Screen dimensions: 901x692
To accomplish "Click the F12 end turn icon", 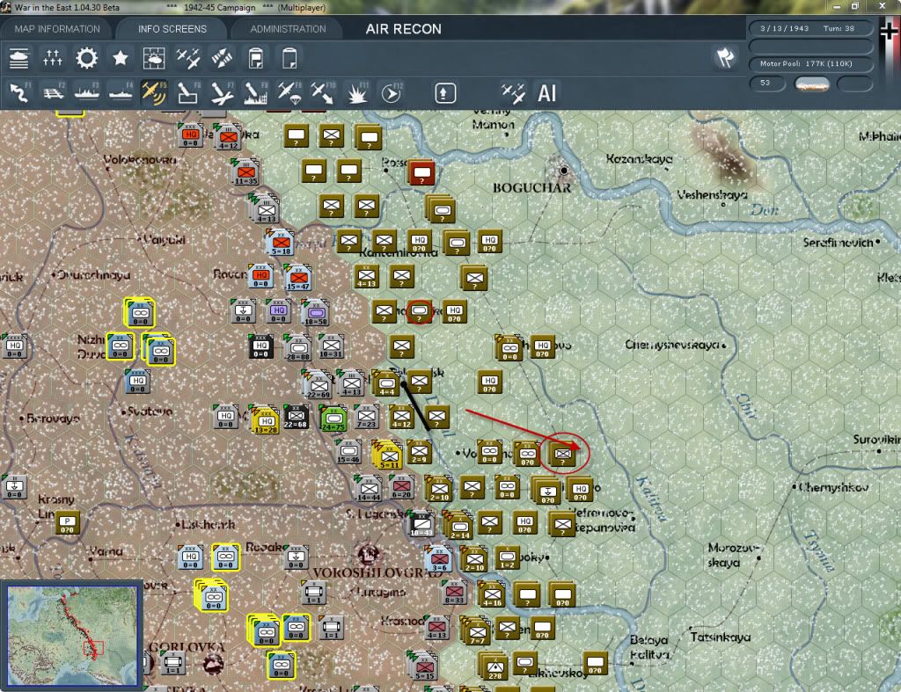I will (x=391, y=93).
